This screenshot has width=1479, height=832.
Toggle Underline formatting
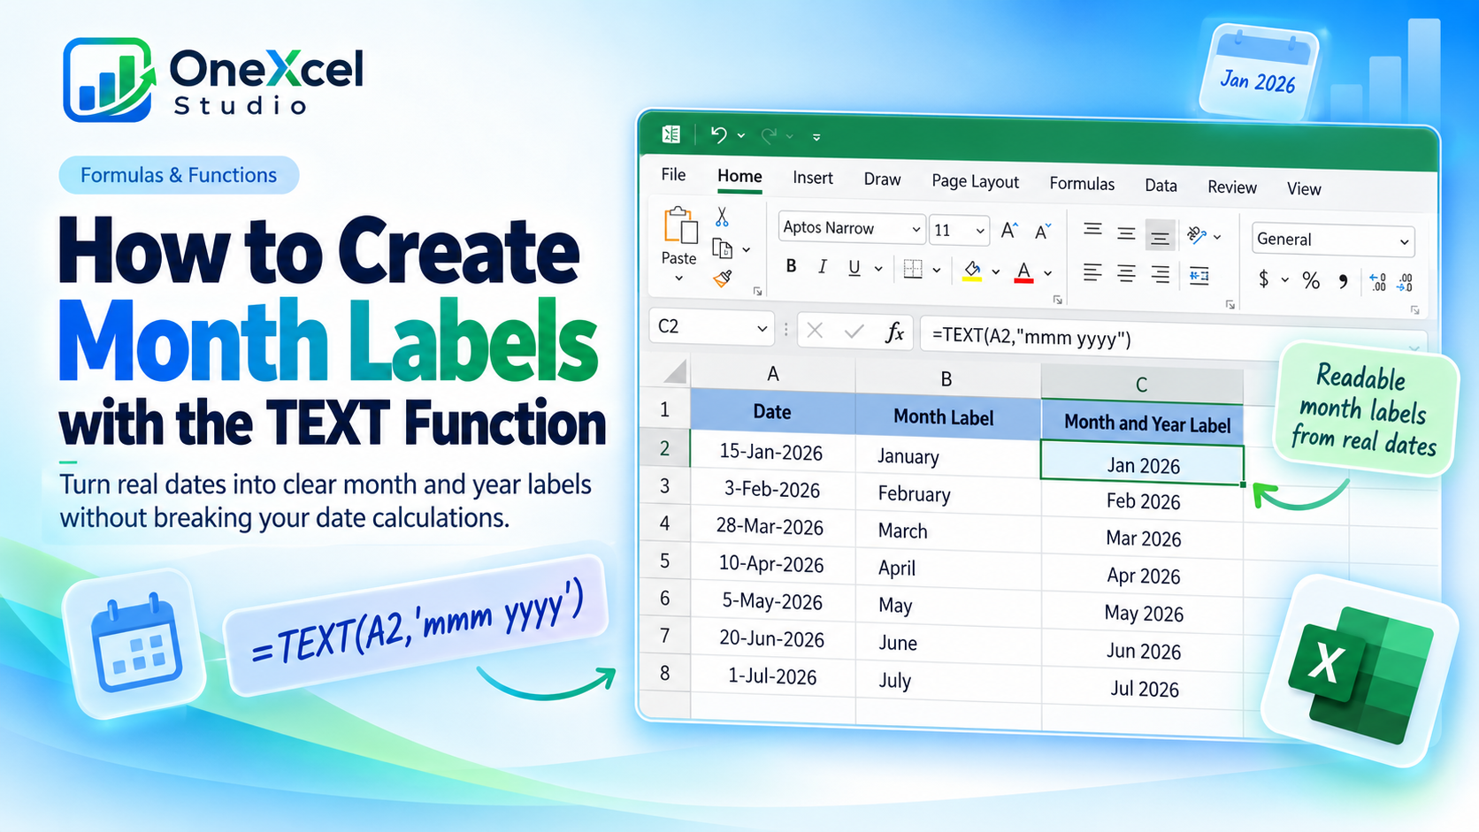[854, 267]
